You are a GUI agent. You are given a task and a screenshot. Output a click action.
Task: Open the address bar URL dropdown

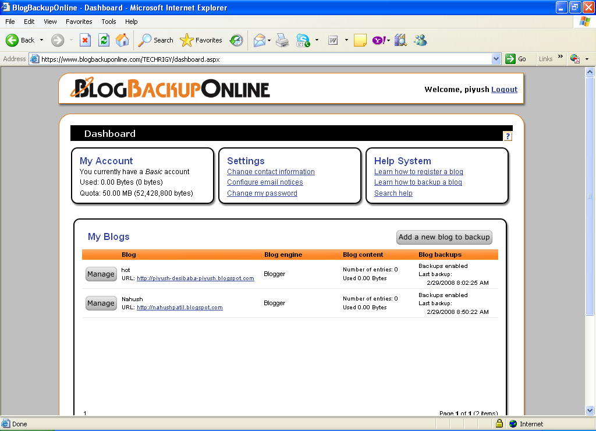(x=496, y=59)
